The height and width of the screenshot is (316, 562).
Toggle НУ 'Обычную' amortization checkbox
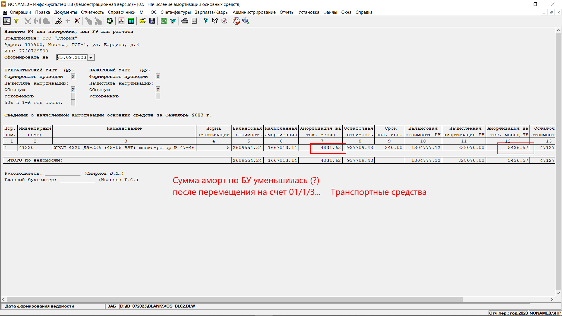158,90
